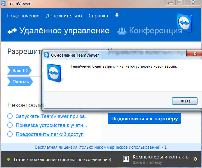Click the TeamViewer title bar icon
Image resolution: width=202 pixels, height=168 pixels.
[x=3, y=3]
